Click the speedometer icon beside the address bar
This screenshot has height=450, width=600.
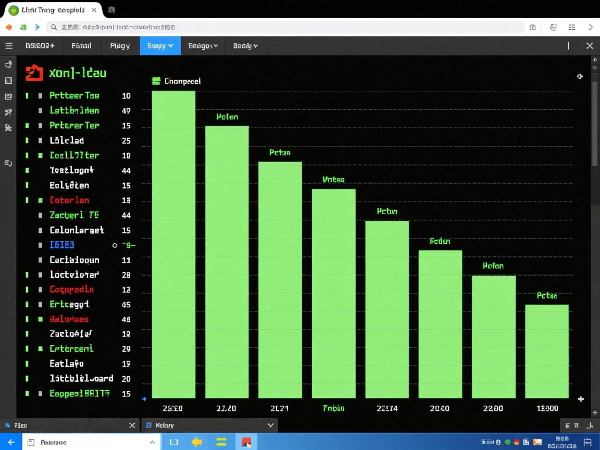(532, 27)
